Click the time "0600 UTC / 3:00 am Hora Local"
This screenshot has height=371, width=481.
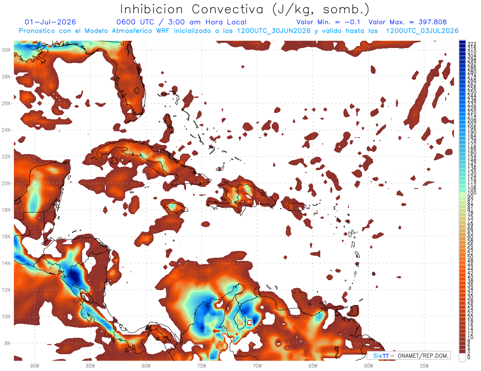(182, 22)
